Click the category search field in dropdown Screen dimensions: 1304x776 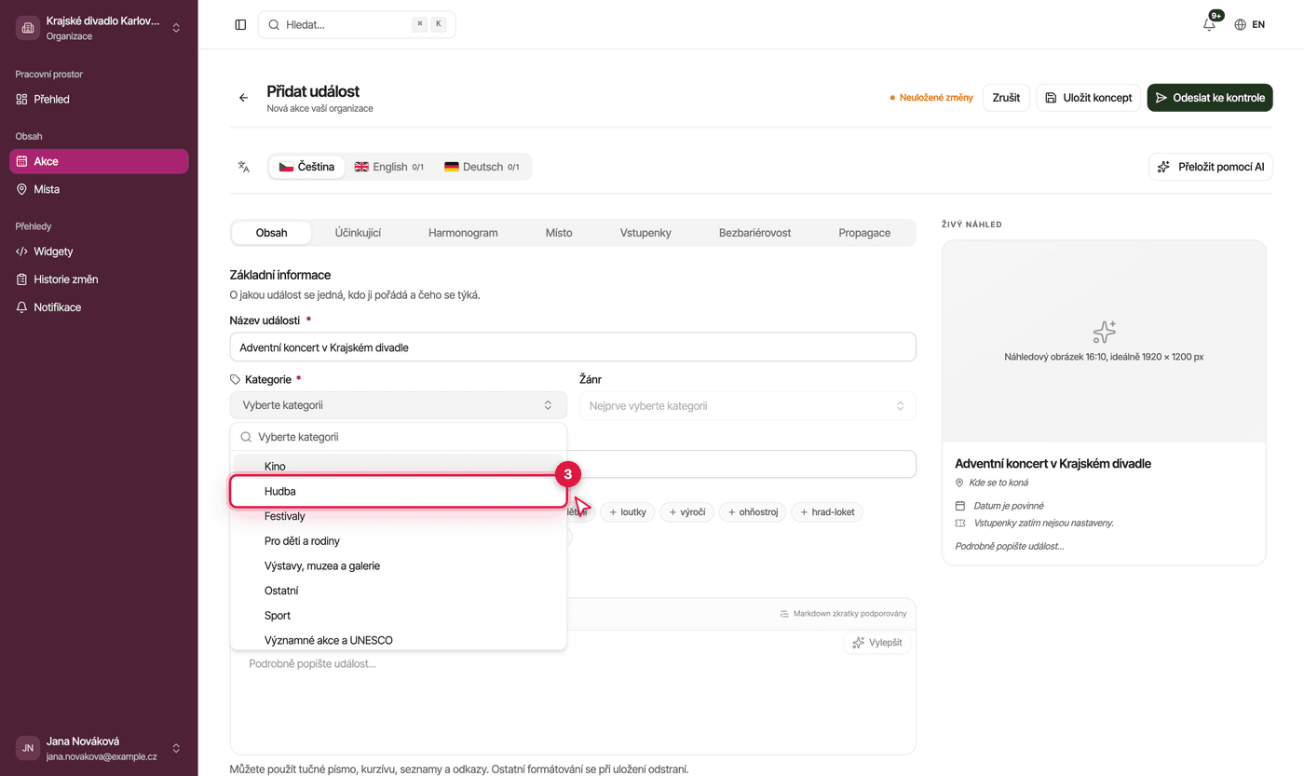pos(399,437)
